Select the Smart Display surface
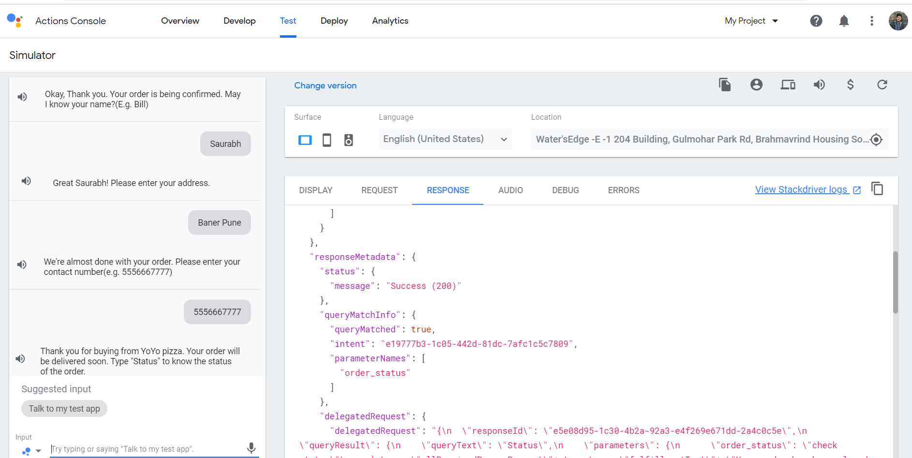912x458 pixels. (x=305, y=140)
